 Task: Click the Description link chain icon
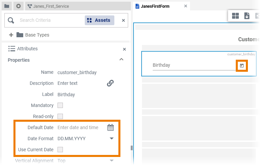click(x=110, y=83)
